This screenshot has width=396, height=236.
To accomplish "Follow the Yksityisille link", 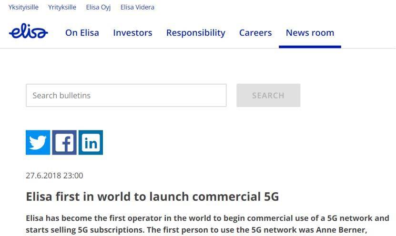I will tap(23, 7).
